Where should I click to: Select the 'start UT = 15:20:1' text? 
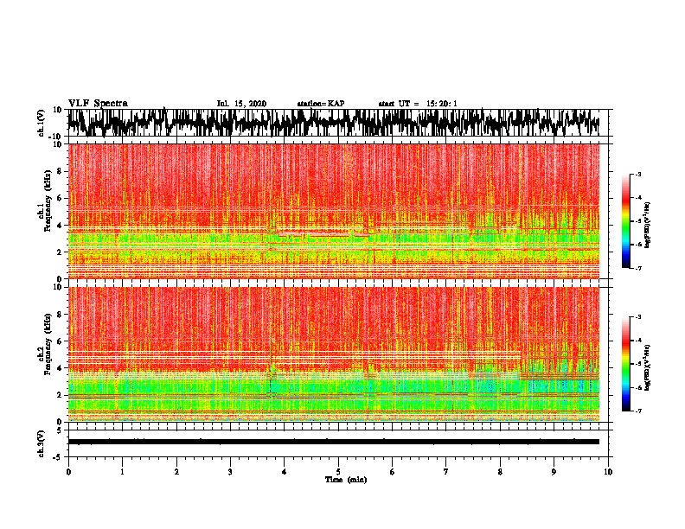pyautogui.click(x=418, y=104)
